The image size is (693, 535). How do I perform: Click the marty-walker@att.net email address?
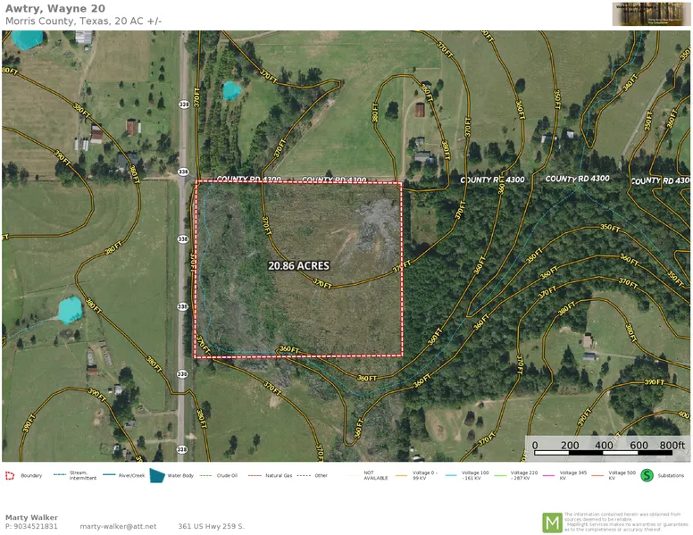(x=118, y=526)
